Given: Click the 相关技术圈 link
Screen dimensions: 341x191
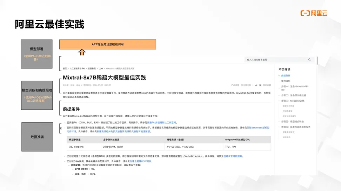Looking at the screenshot, I should pyautogui.click(x=246, y=85).
